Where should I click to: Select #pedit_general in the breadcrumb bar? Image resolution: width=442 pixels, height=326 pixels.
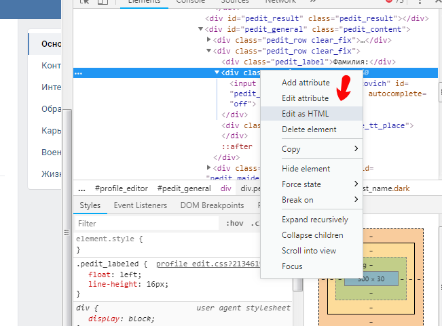pyautogui.click(x=184, y=188)
